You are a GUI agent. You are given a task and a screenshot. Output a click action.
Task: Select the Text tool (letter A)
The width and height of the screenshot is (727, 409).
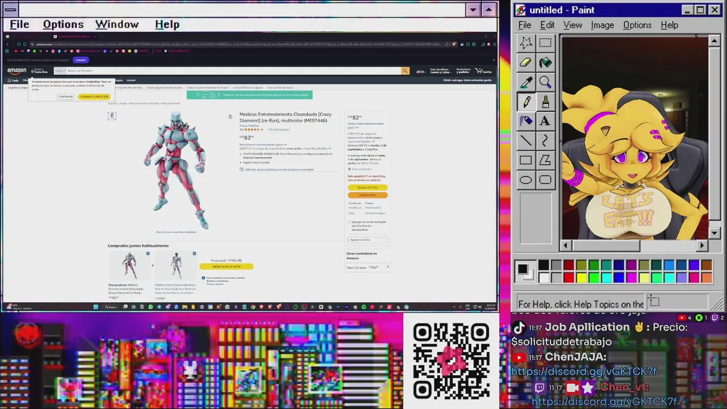pyautogui.click(x=545, y=121)
